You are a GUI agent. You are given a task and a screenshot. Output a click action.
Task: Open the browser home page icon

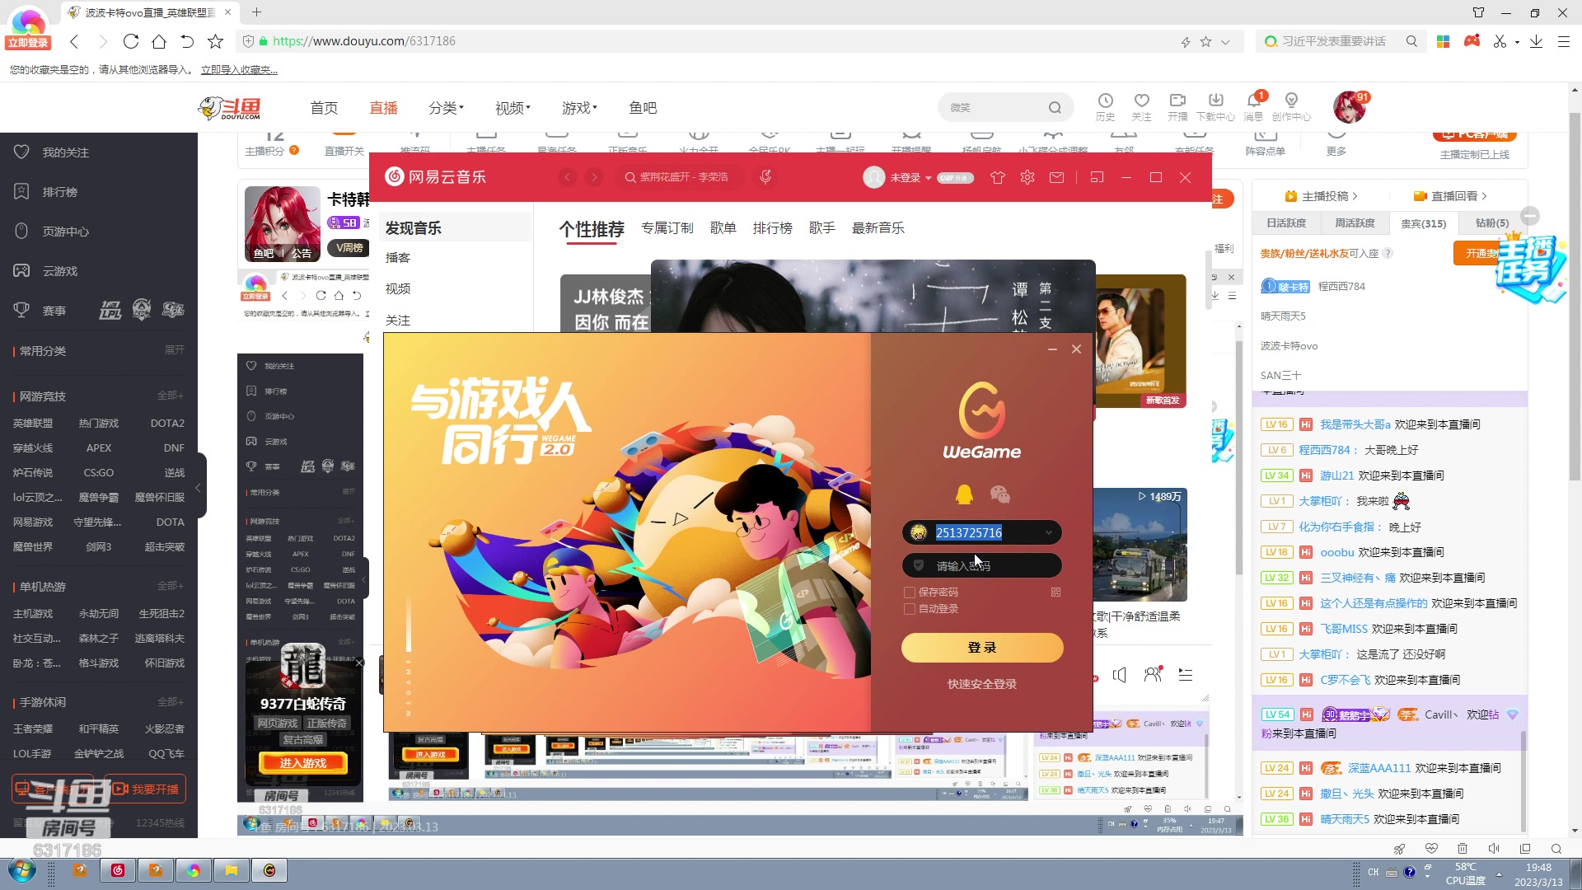tap(159, 41)
